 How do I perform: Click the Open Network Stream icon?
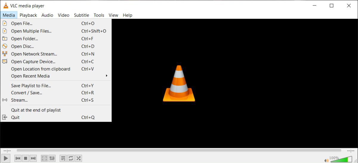4,54
